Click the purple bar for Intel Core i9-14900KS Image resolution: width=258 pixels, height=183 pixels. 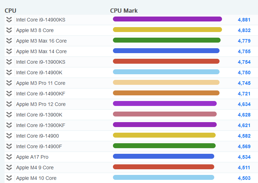pyautogui.click(x=167, y=19)
